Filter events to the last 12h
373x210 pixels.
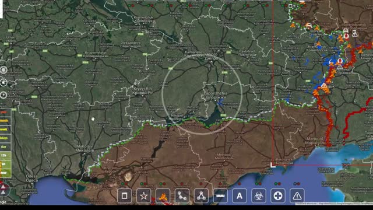tap(5, 156)
